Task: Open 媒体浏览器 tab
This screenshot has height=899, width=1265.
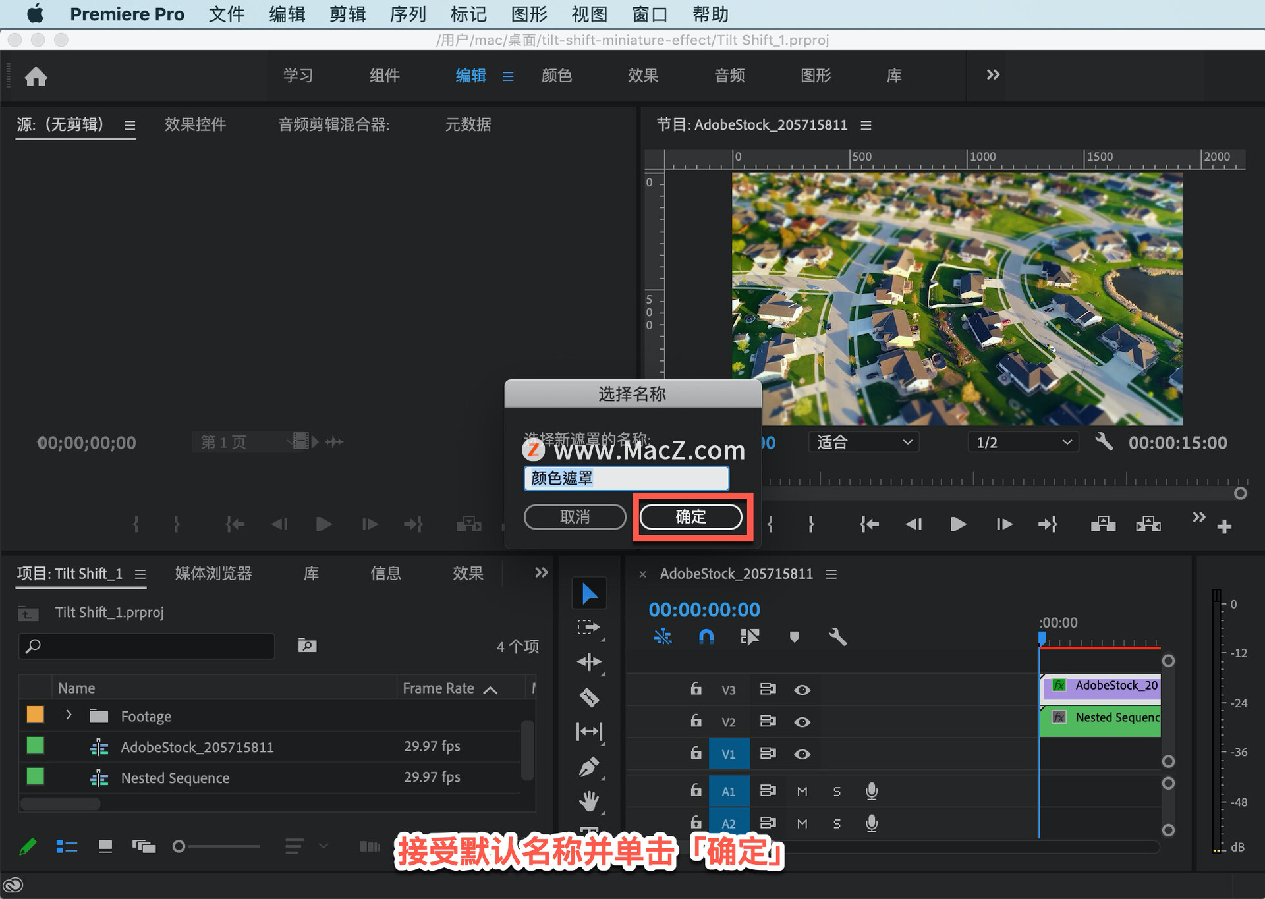Action: click(x=213, y=573)
